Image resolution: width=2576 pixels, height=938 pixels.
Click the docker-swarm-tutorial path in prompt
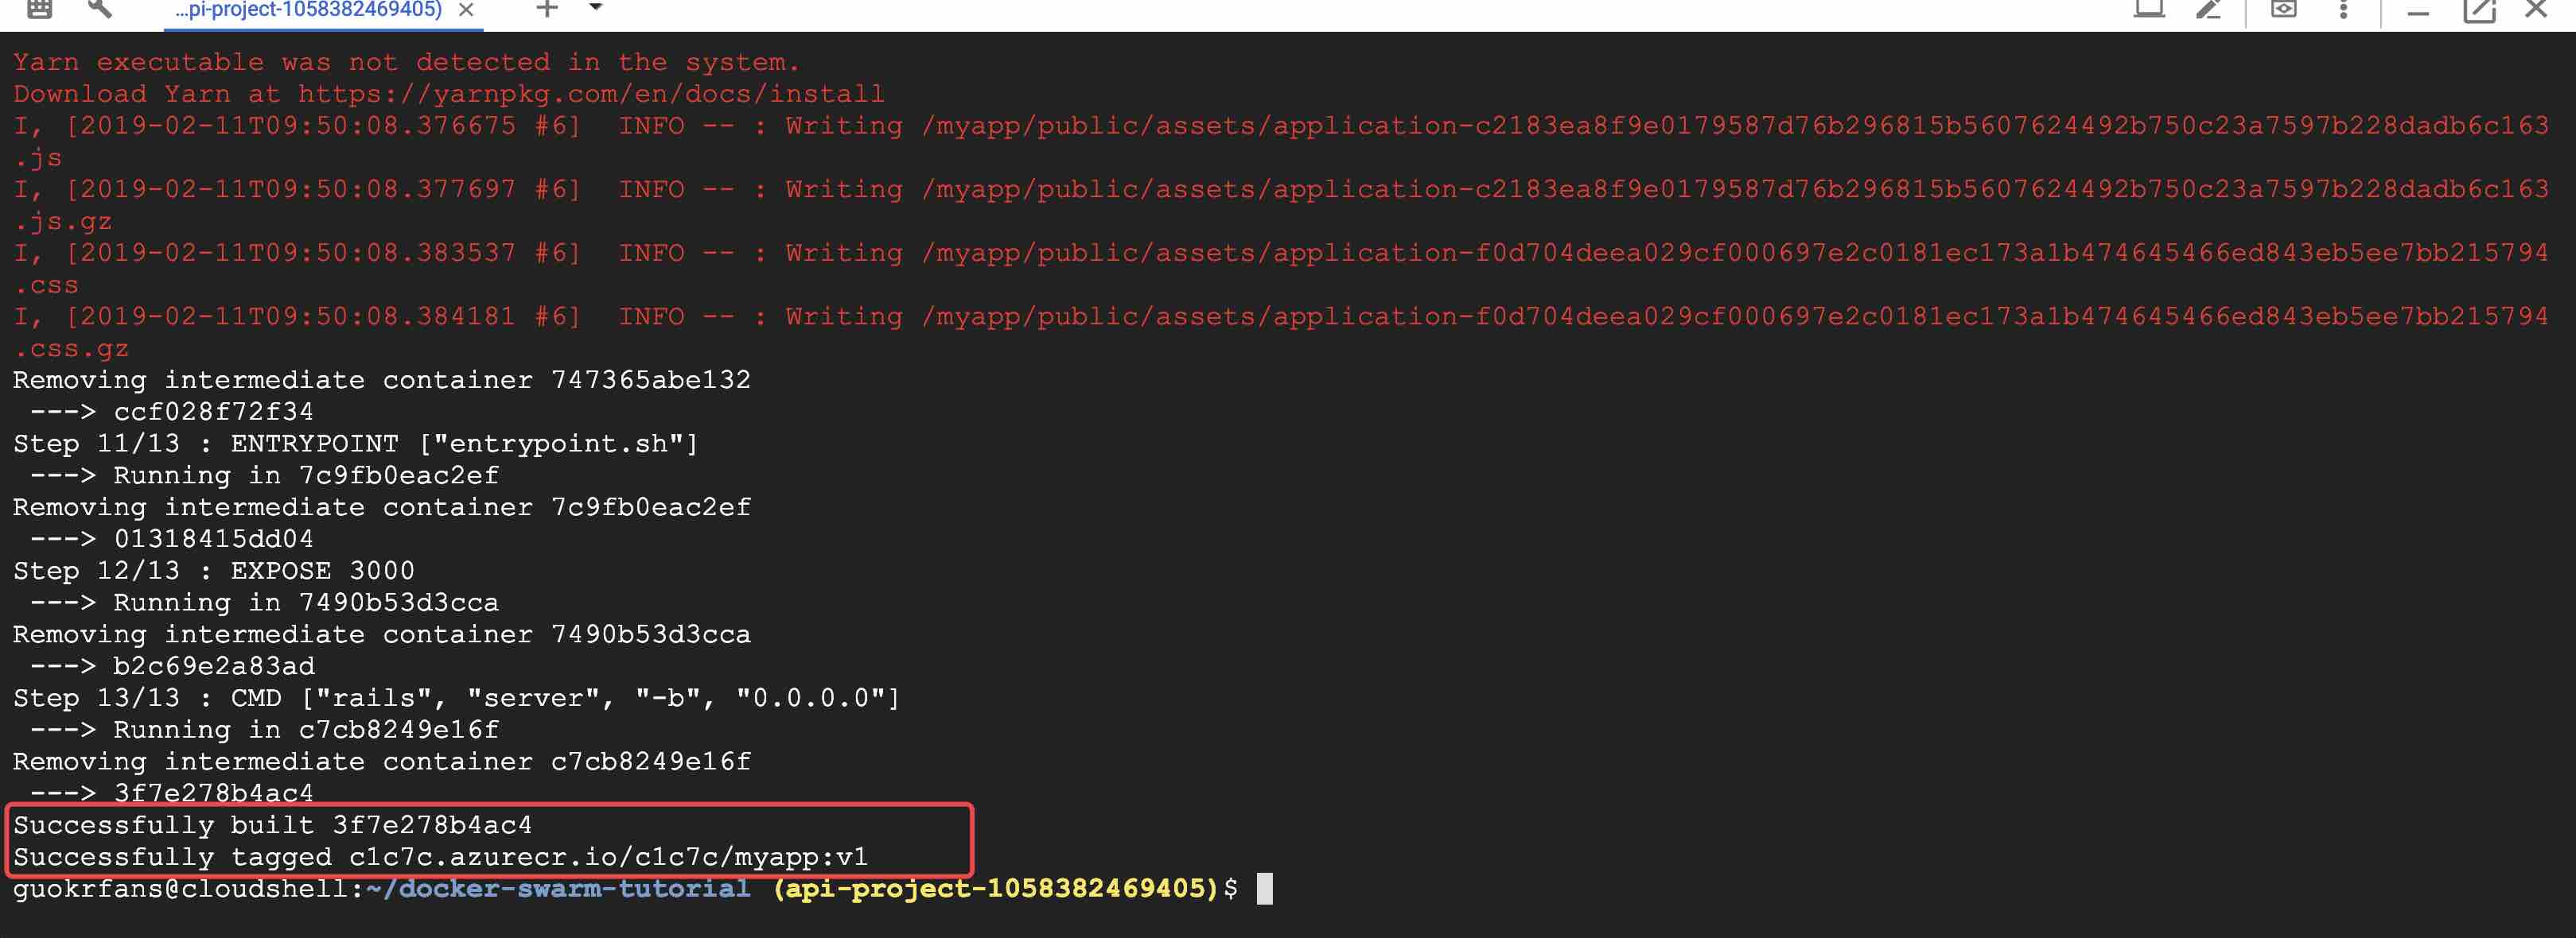tap(574, 888)
